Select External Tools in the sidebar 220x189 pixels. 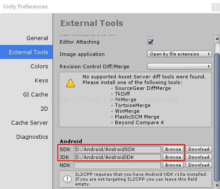(26, 52)
